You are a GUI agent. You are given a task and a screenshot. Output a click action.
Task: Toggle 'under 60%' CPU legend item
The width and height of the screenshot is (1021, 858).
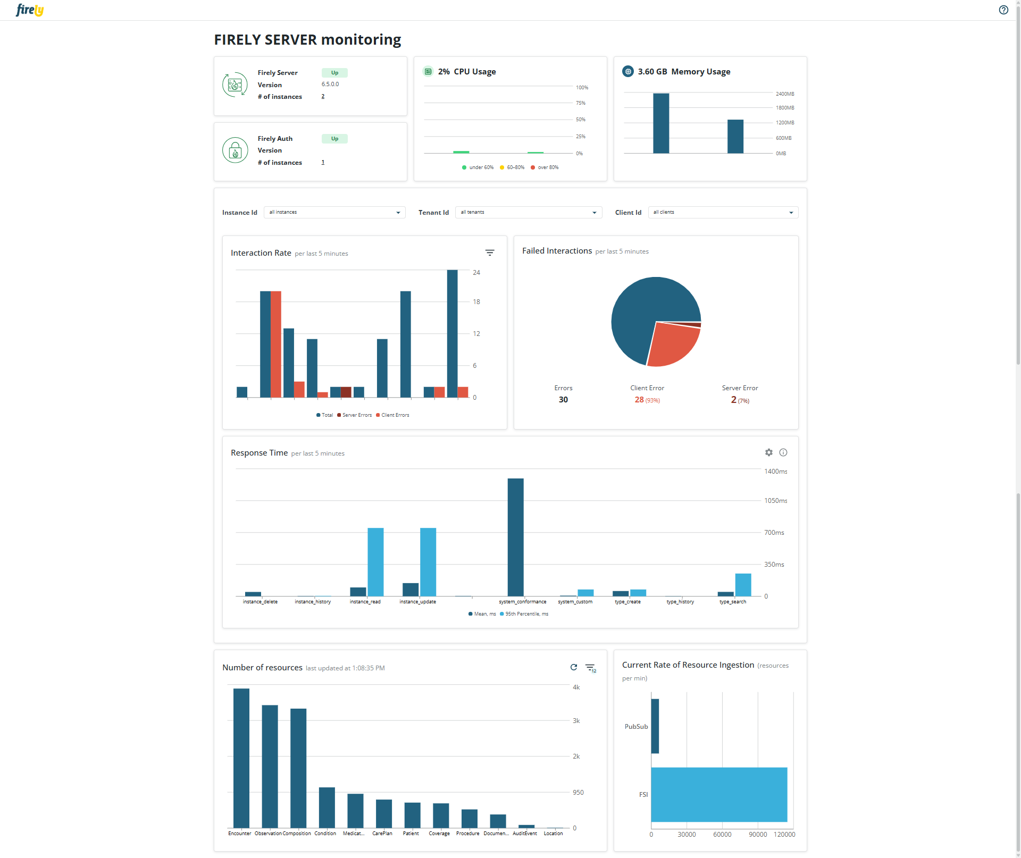click(x=478, y=167)
